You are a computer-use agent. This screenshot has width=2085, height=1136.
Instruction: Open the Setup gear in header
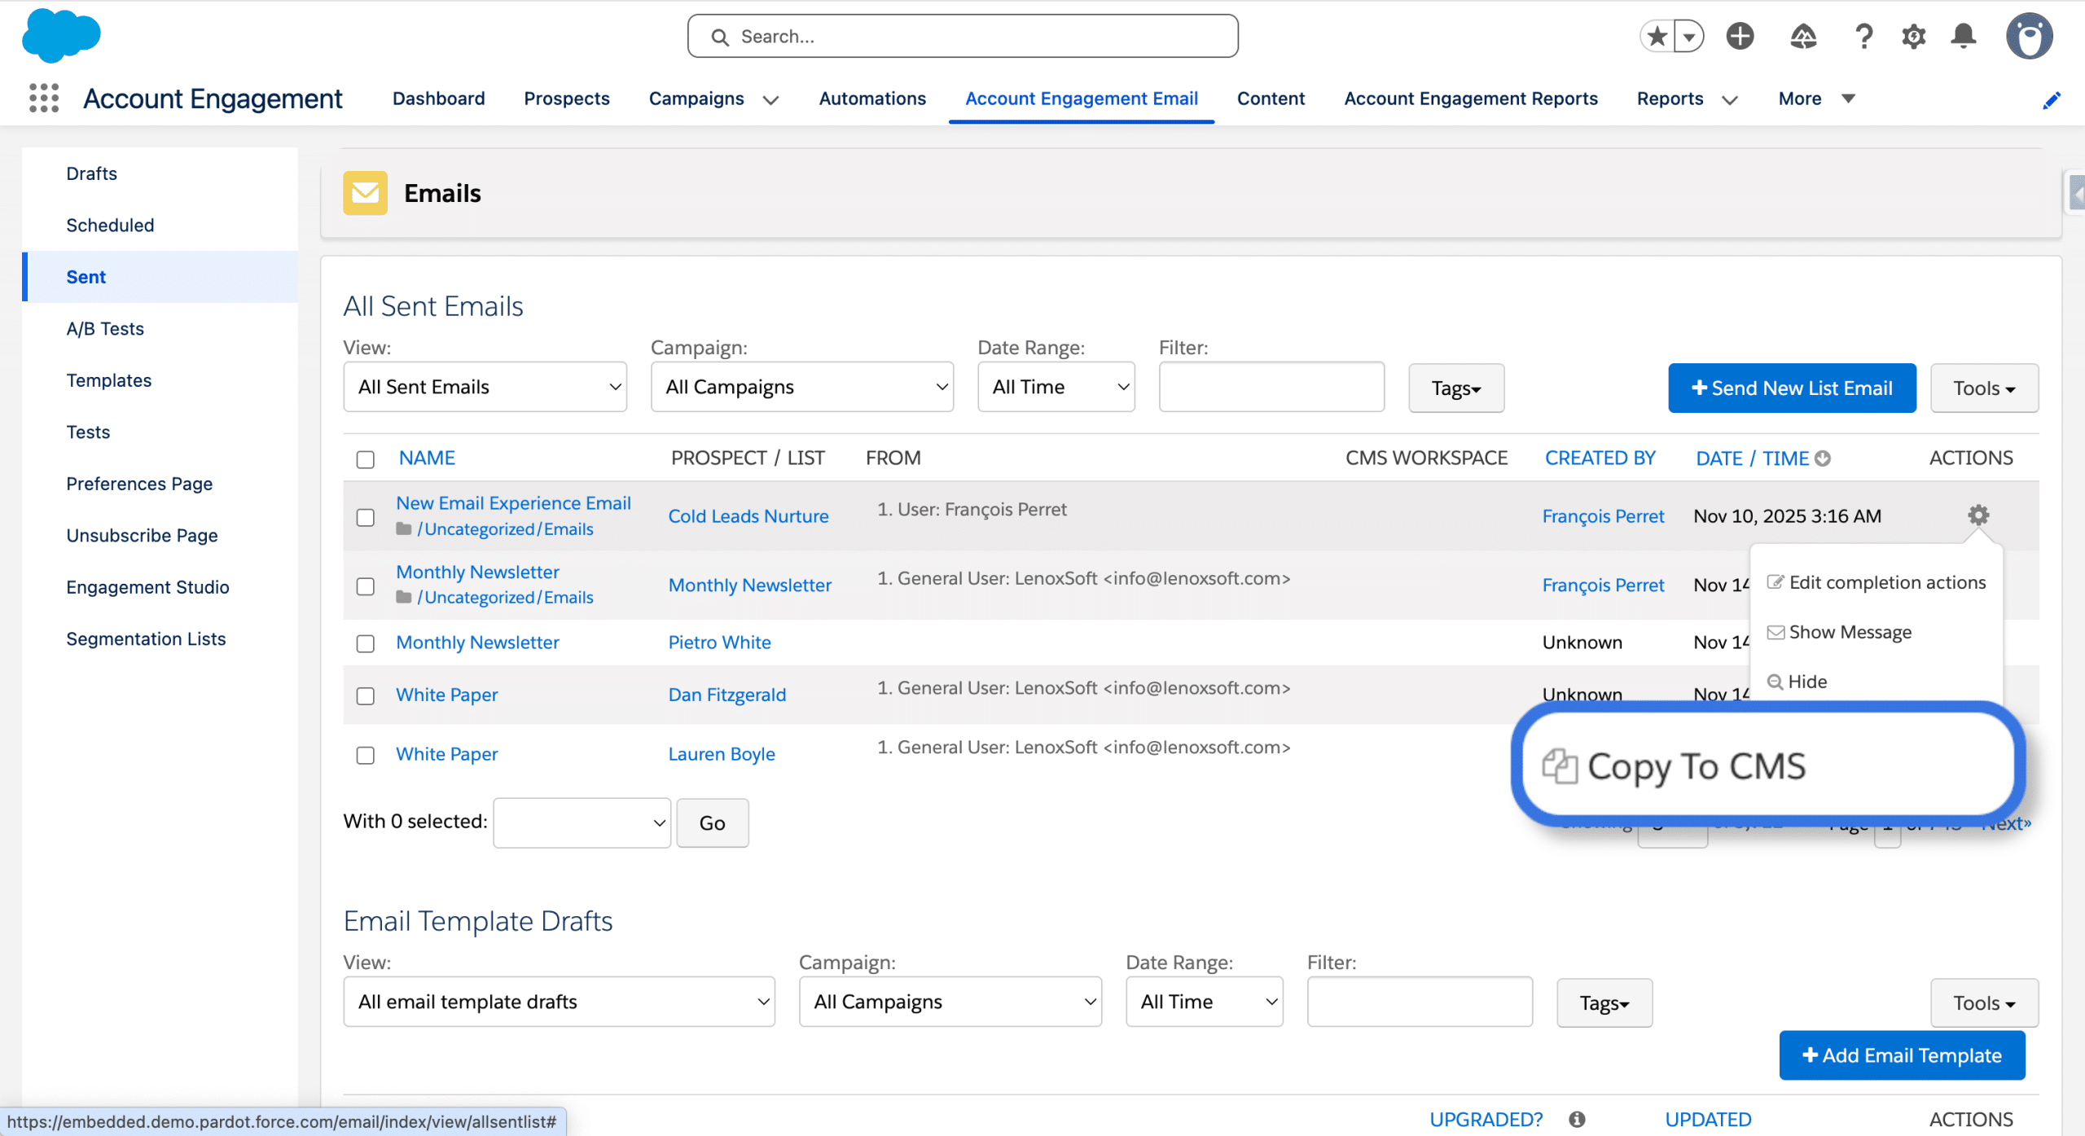coord(1913,36)
